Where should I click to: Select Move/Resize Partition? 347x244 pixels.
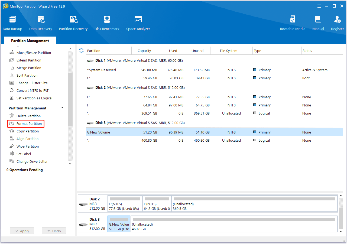(34, 53)
